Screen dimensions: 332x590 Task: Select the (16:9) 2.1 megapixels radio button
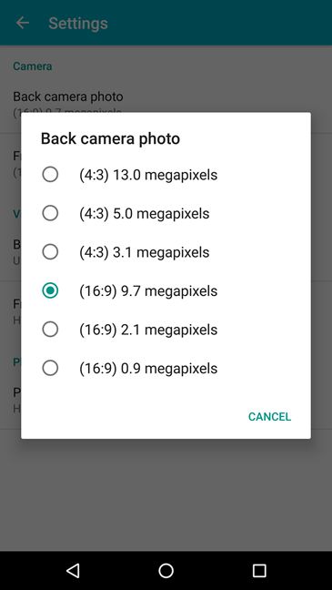click(50, 330)
